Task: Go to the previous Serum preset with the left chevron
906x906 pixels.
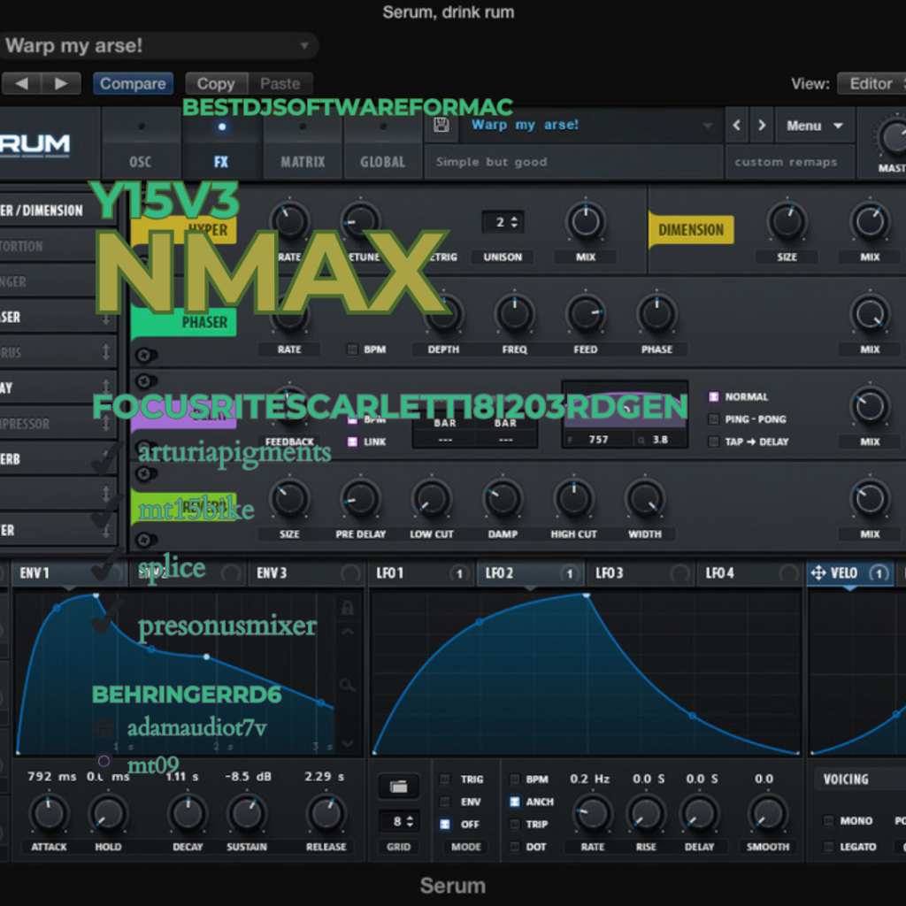Action: point(737,125)
